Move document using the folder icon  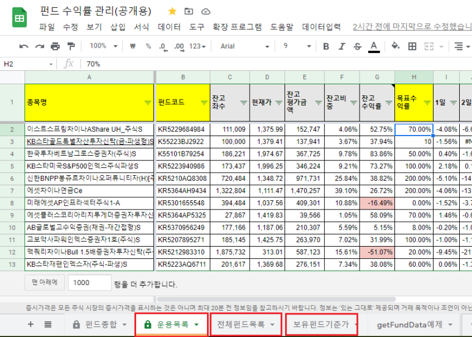coord(189,12)
